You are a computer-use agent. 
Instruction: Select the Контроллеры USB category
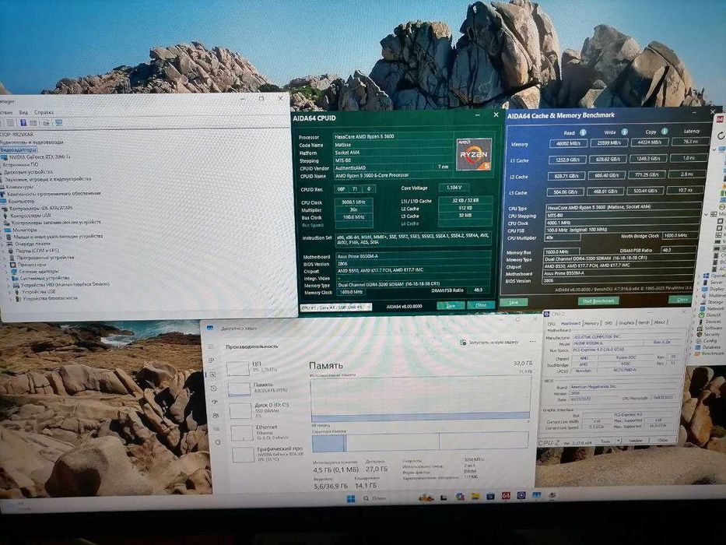click(x=30, y=216)
